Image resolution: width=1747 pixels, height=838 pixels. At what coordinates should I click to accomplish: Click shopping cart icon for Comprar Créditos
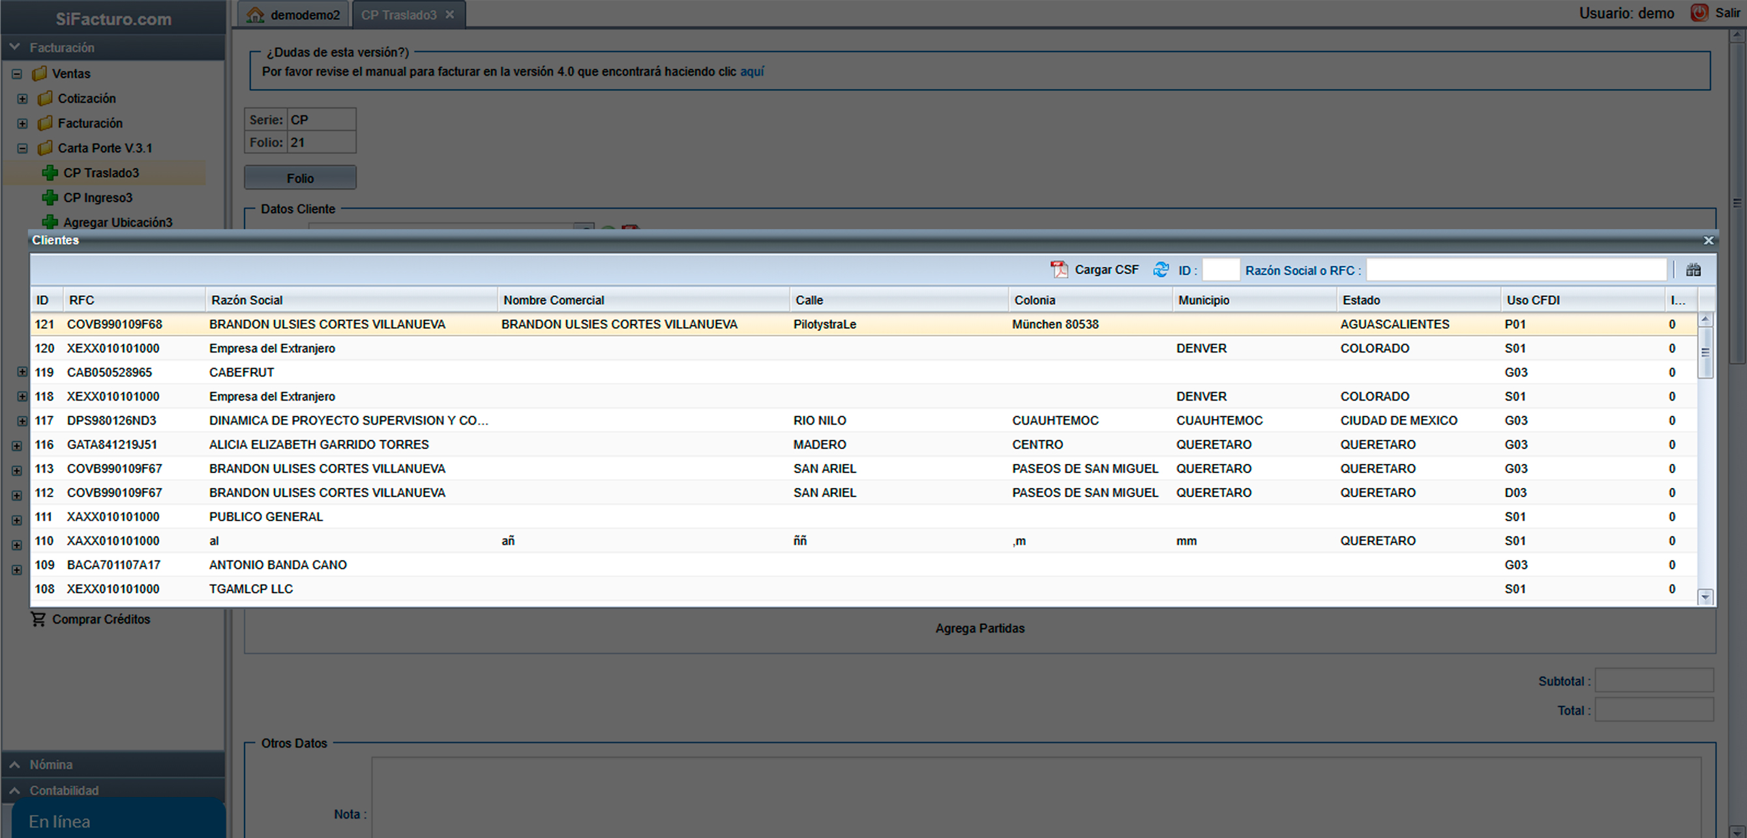click(x=38, y=619)
